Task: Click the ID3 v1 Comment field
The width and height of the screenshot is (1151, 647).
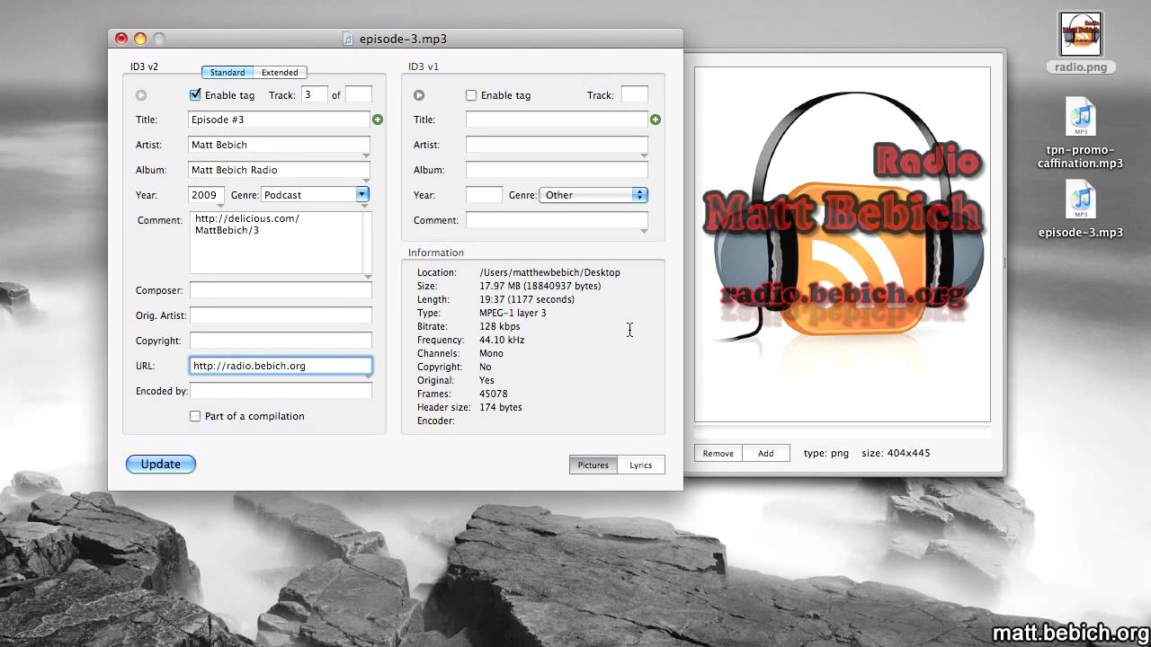Action: [x=557, y=220]
